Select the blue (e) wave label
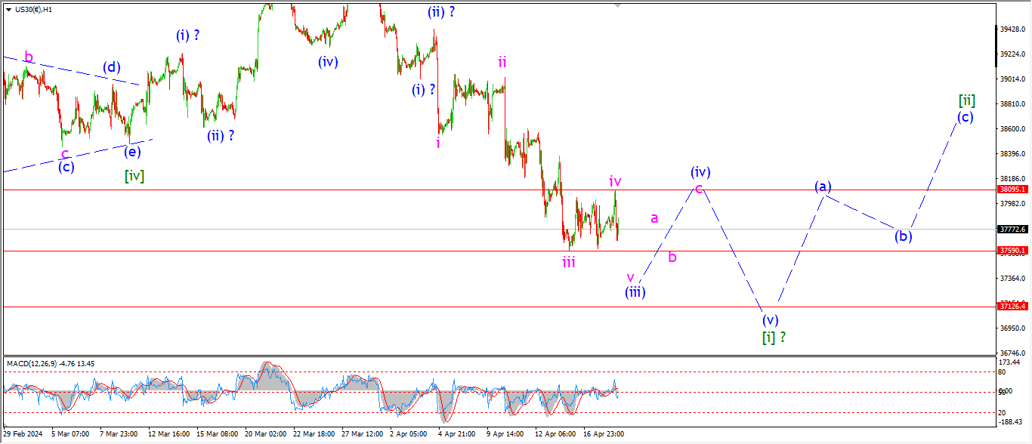Viewport: 1032px width, 444px height. click(133, 151)
